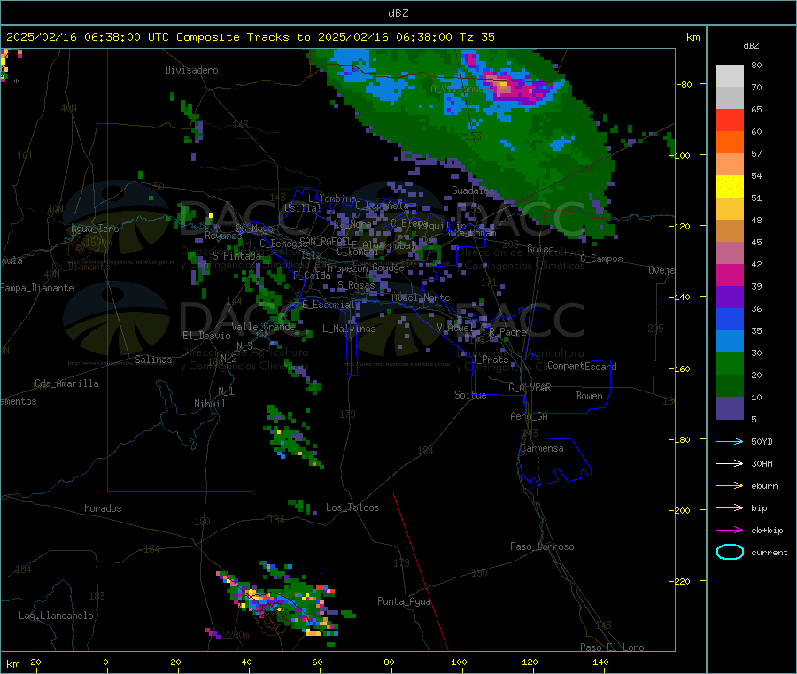Click the Paso_Barroso map label

[542, 546]
